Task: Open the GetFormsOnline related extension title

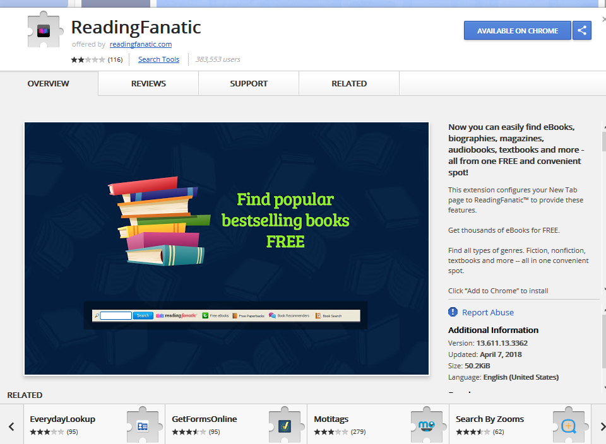Action: pos(205,419)
